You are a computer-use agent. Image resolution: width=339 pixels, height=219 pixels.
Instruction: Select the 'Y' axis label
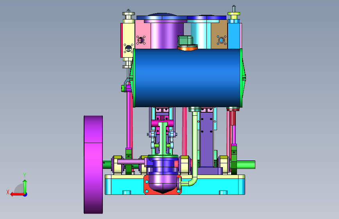click(x=25, y=175)
